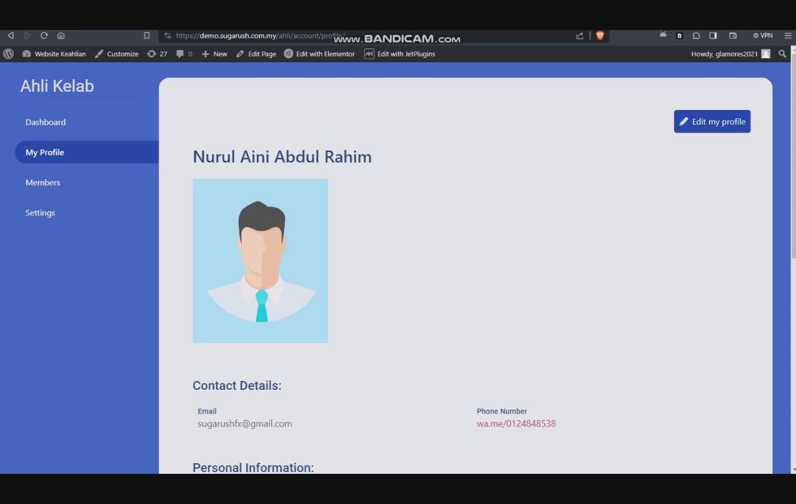Screen dimensions: 796x504
Task: Toggle the Brave VPN button
Action: [x=763, y=35]
